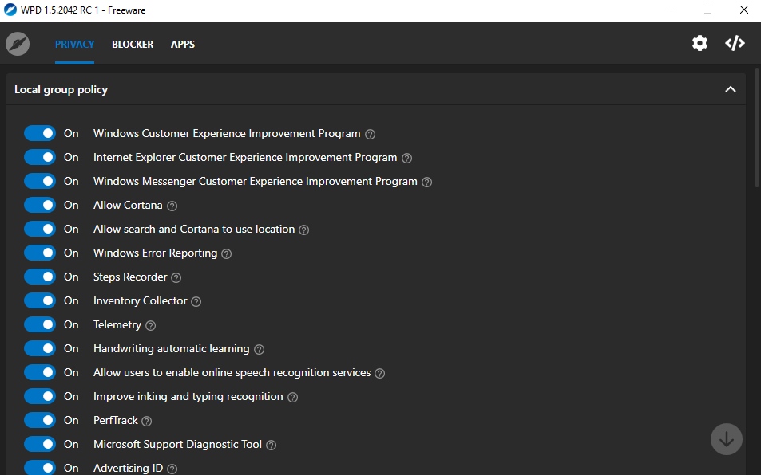This screenshot has width=761, height=475.
Task: Open help icon beside Steps Recorder
Action: [176, 277]
